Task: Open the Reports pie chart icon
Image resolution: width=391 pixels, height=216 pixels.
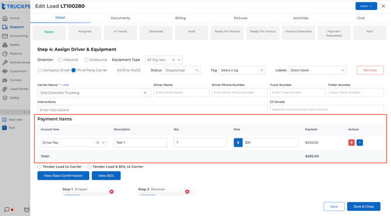Action: [5, 54]
